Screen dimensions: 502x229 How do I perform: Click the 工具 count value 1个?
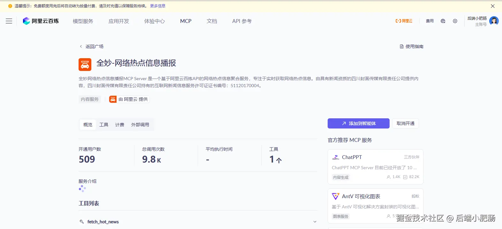coord(276,159)
